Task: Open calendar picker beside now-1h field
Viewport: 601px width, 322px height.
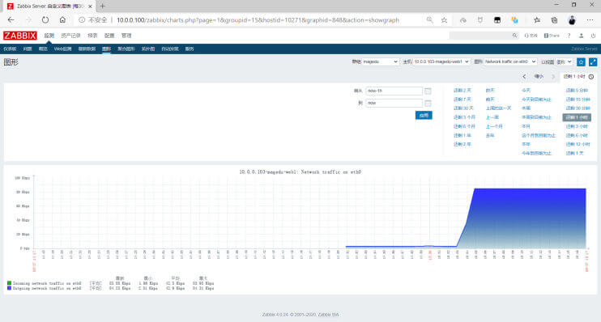Action: [x=428, y=91]
